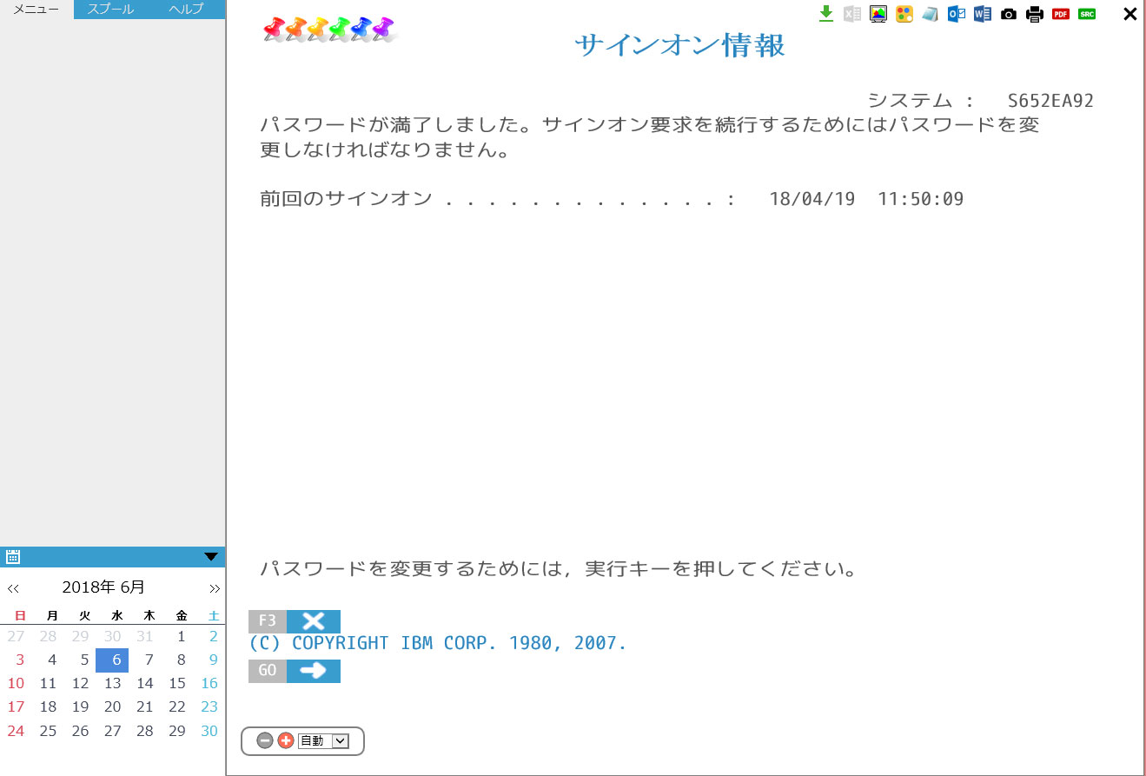Click the notepad icon in toolbar
Screen dimensions: 1146x776
931,14
